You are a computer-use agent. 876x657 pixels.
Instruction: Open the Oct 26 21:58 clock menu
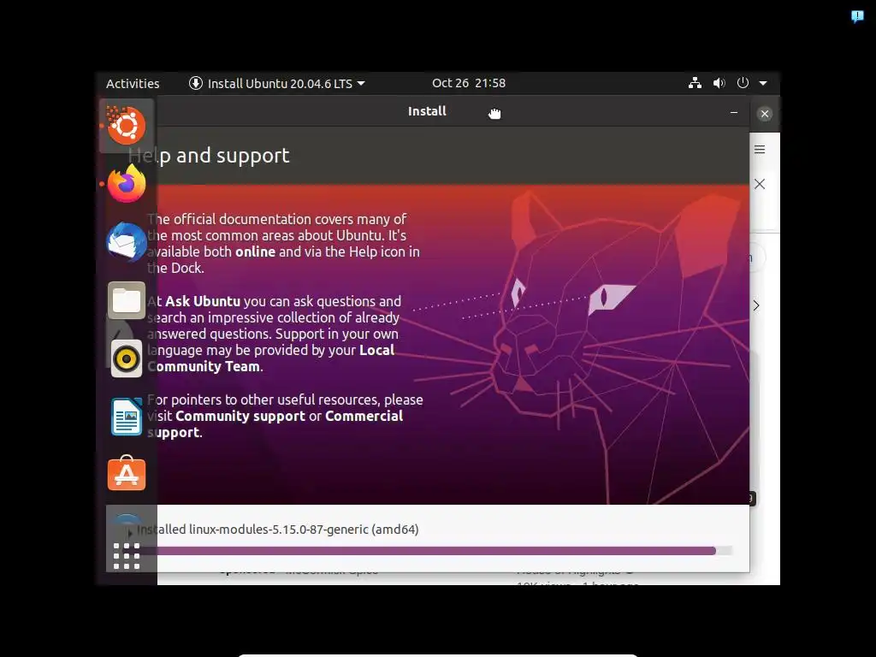[469, 83]
